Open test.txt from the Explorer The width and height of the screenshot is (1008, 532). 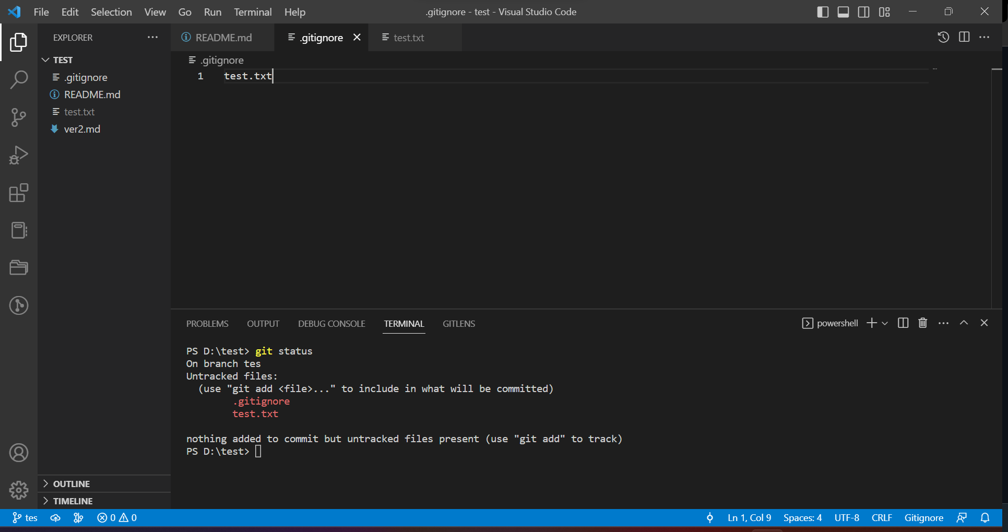80,112
